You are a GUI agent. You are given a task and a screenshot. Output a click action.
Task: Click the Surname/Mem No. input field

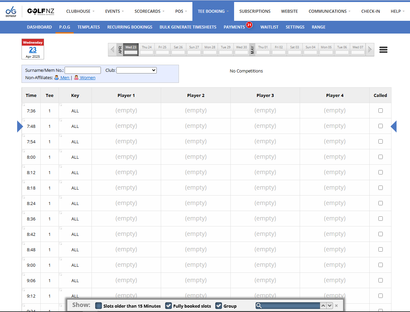click(83, 70)
